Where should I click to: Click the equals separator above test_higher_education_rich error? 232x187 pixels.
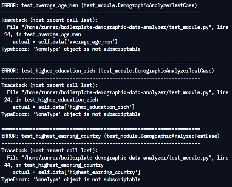[x=101, y=63]
